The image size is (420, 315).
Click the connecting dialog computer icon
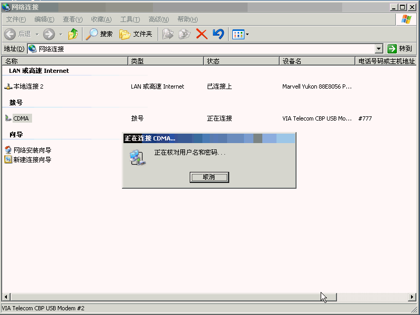coord(138,158)
